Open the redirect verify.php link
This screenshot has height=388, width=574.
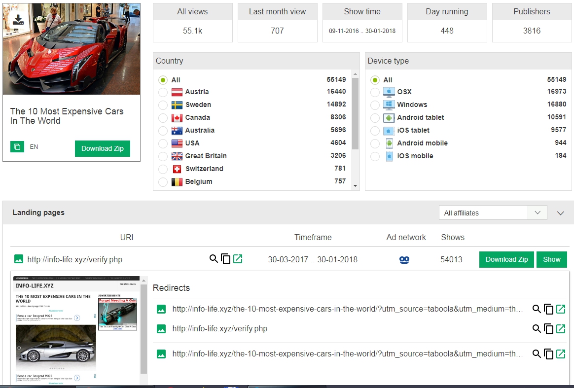click(219, 329)
